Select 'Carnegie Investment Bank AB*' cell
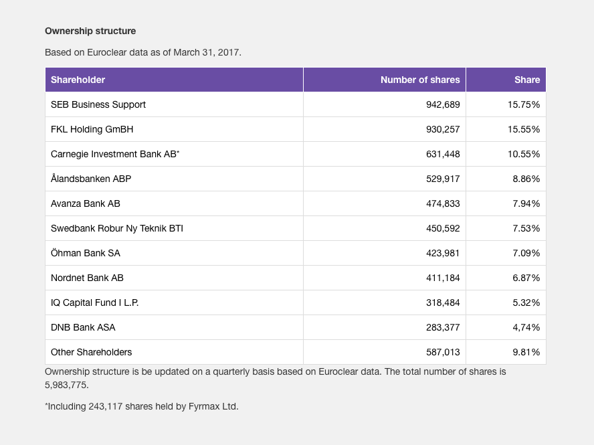This screenshot has height=445, width=594. 175,155
